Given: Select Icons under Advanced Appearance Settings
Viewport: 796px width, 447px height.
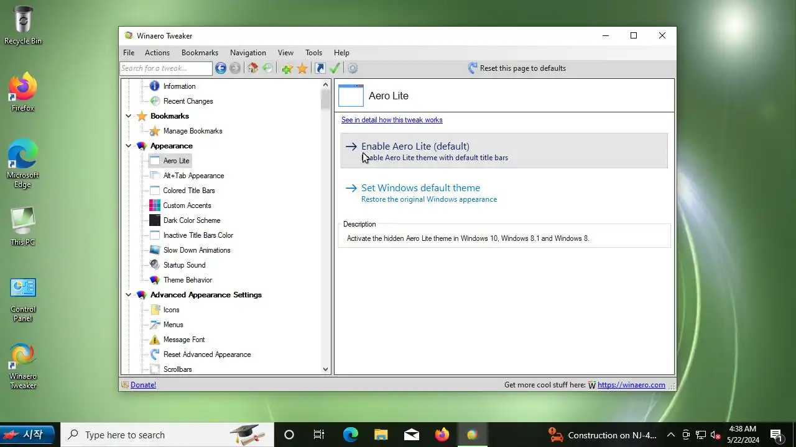Looking at the screenshot, I should point(171,310).
